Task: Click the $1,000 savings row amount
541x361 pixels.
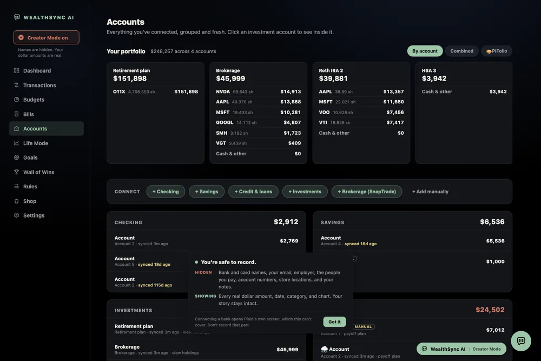Action: point(495,261)
